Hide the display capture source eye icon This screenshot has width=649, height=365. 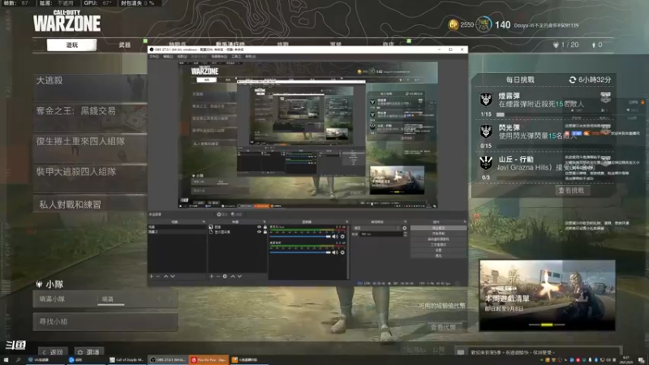259,232
